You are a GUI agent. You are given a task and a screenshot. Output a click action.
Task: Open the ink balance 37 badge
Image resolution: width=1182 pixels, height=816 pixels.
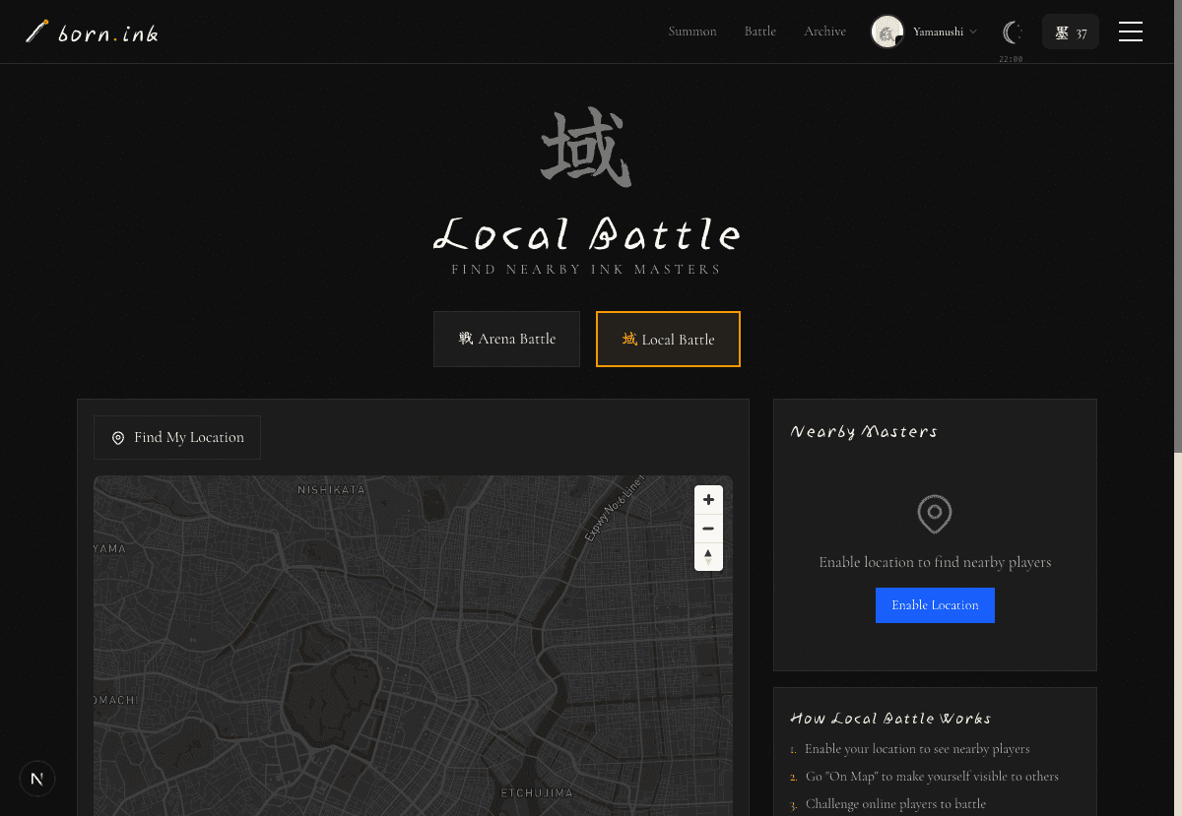point(1071,32)
